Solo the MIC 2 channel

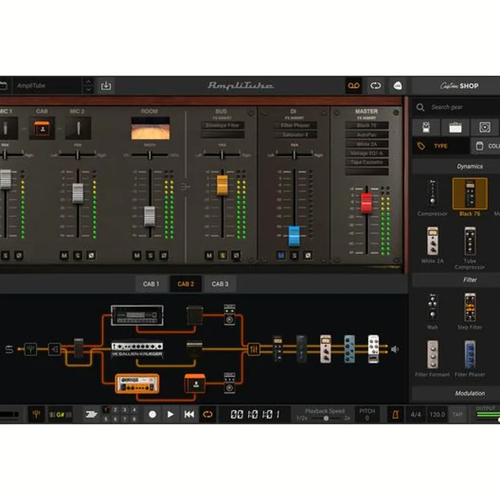(x=78, y=256)
